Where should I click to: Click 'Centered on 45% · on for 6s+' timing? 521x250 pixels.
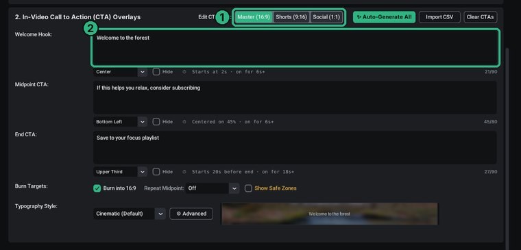[232, 122]
